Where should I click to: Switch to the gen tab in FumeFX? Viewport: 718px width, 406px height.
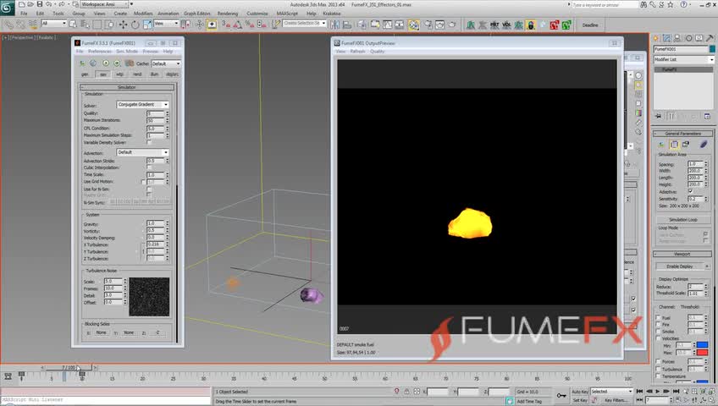tap(86, 74)
